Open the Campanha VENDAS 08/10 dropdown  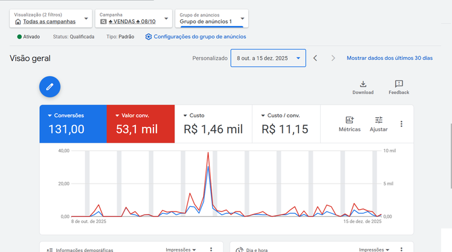(x=134, y=19)
